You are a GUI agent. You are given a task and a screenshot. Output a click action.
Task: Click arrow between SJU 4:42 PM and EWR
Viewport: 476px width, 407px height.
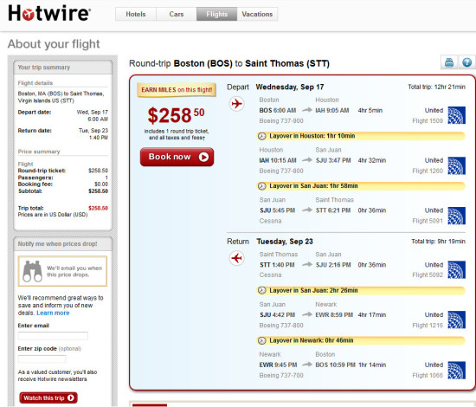click(307, 314)
